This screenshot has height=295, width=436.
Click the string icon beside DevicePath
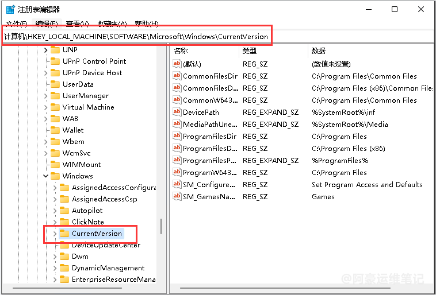tap(177, 112)
